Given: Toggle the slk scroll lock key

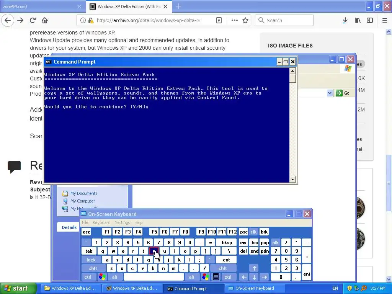Looking at the screenshot, I should [x=253, y=232].
